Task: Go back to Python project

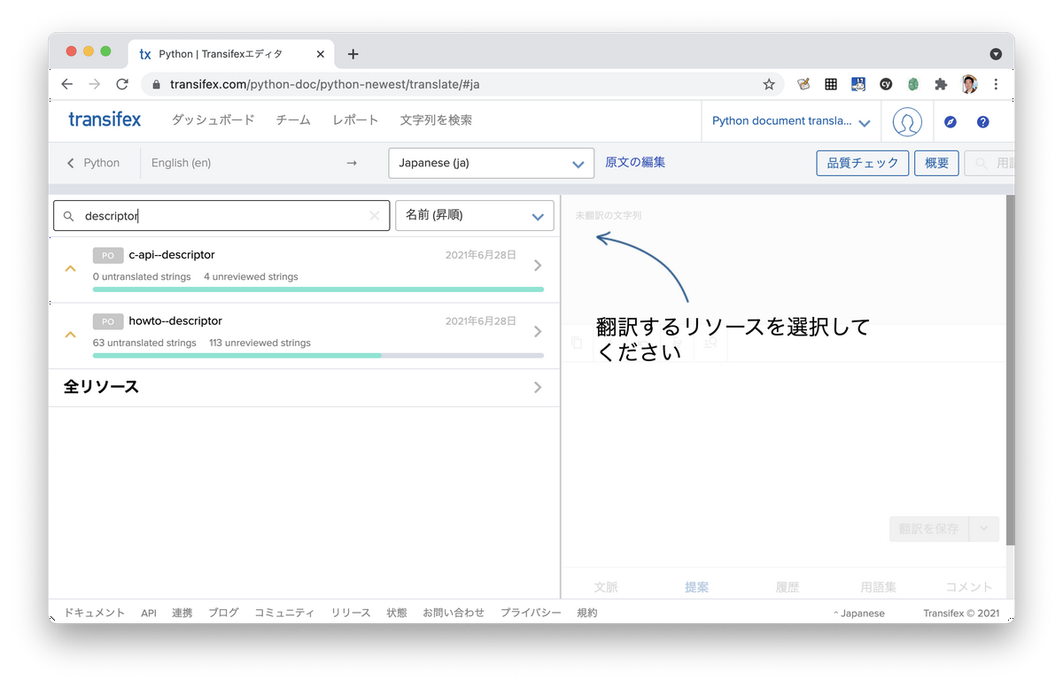Action: click(x=94, y=163)
